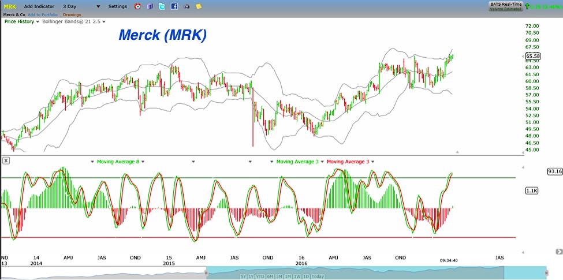Click Add to Portfolio link
Image resolution: width=563 pixels, height=280 pixels.
(43, 14)
